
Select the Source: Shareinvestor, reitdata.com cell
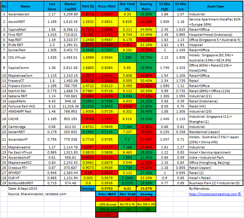pos(37,194)
